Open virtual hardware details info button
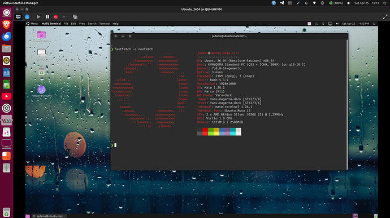 (27, 17)
